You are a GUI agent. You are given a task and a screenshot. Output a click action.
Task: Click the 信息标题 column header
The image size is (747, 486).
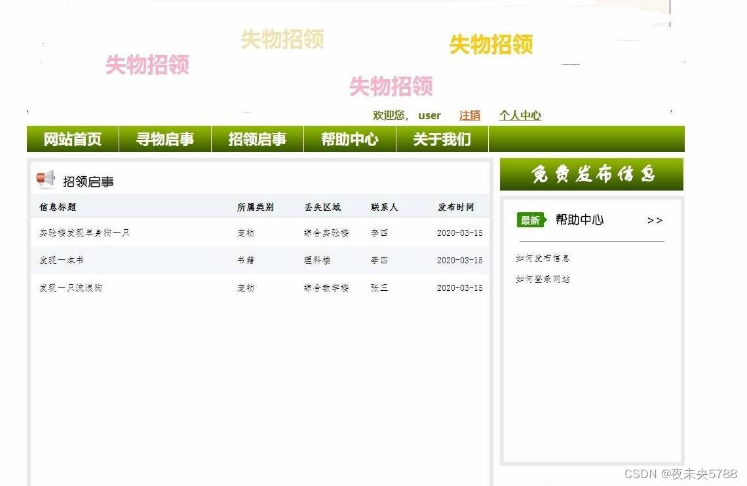tap(58, 206)
